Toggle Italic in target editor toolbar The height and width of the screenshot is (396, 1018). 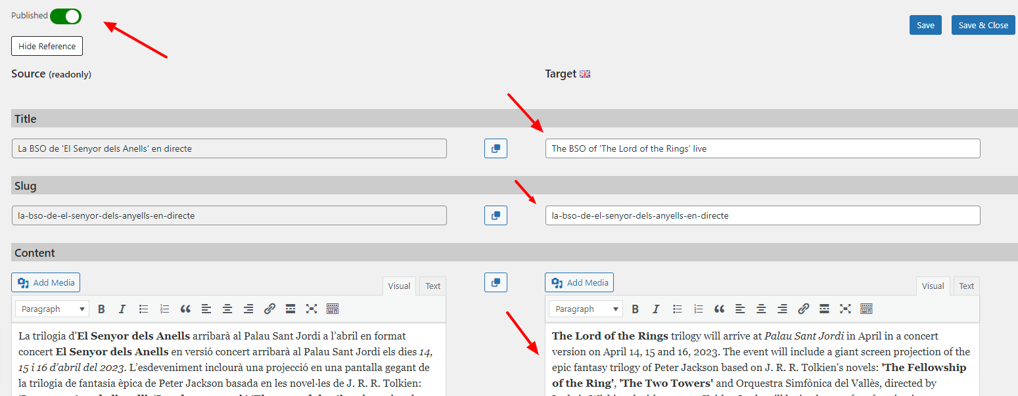click(656, 309)
